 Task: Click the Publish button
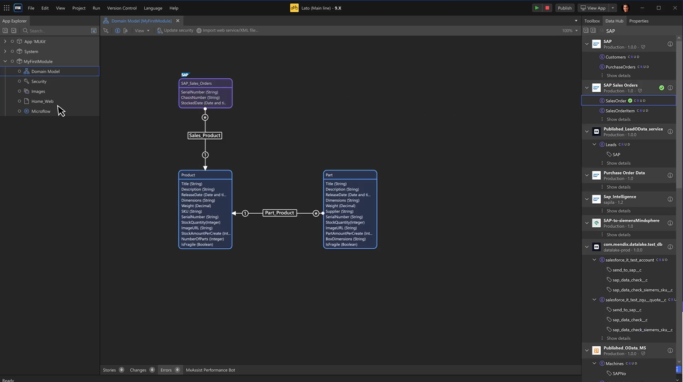tap(564, 8)
